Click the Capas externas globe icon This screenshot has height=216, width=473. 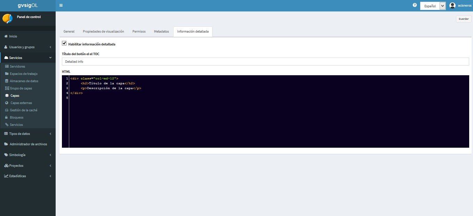pos(7,103)
